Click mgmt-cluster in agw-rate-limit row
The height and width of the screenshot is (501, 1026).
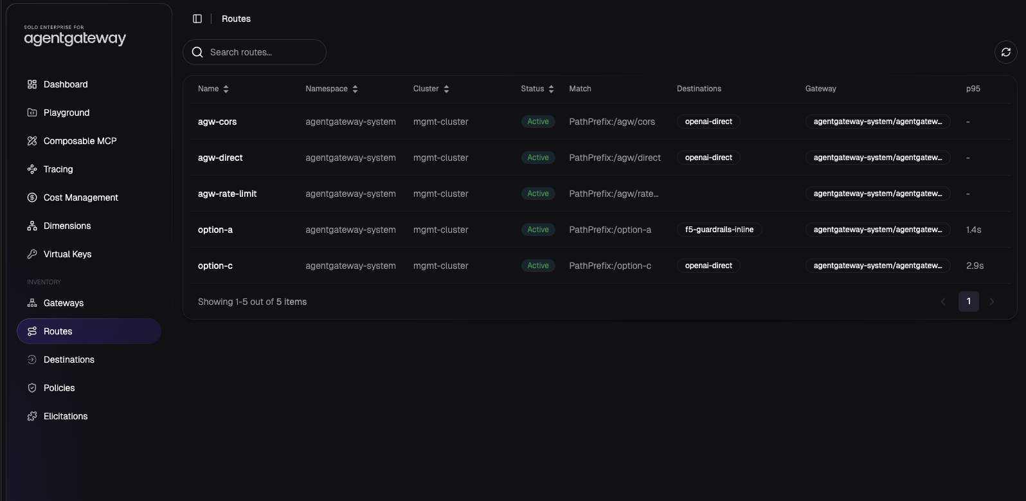pos(441,194)
